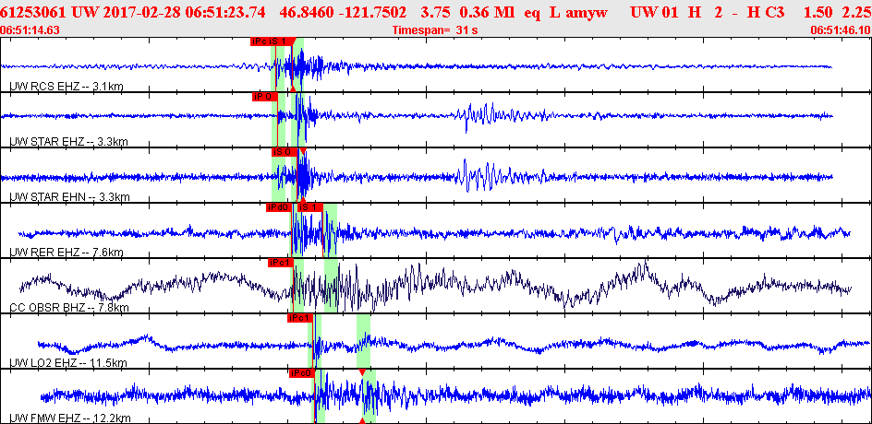872x424 pixels.
Task: Select the iPc0 pick flag on UW FMW EHZ
Action: tap(300, 373)
